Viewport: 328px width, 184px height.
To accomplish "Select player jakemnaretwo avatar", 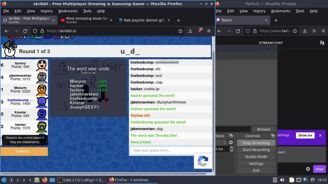I will (42, 78).
